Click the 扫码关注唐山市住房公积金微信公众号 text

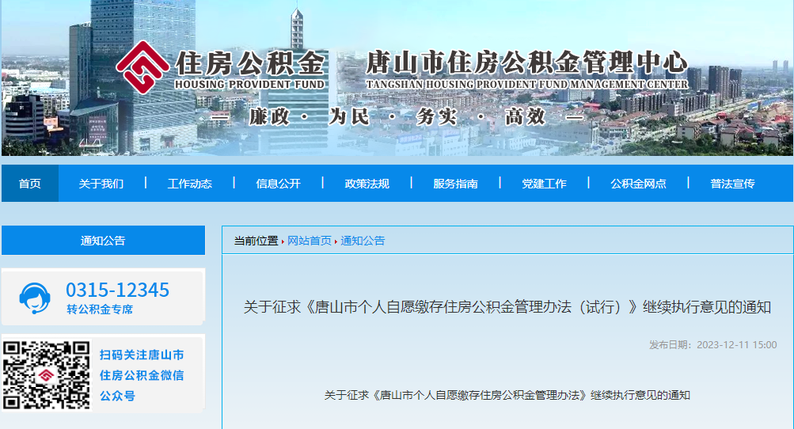pyautogui.click(x=142, y=375)
